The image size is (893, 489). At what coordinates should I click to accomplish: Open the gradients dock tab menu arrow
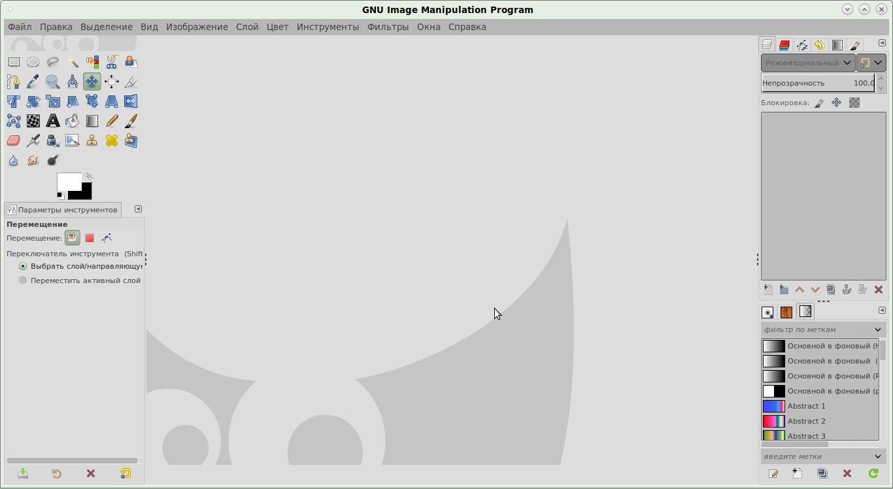point(882,311)
